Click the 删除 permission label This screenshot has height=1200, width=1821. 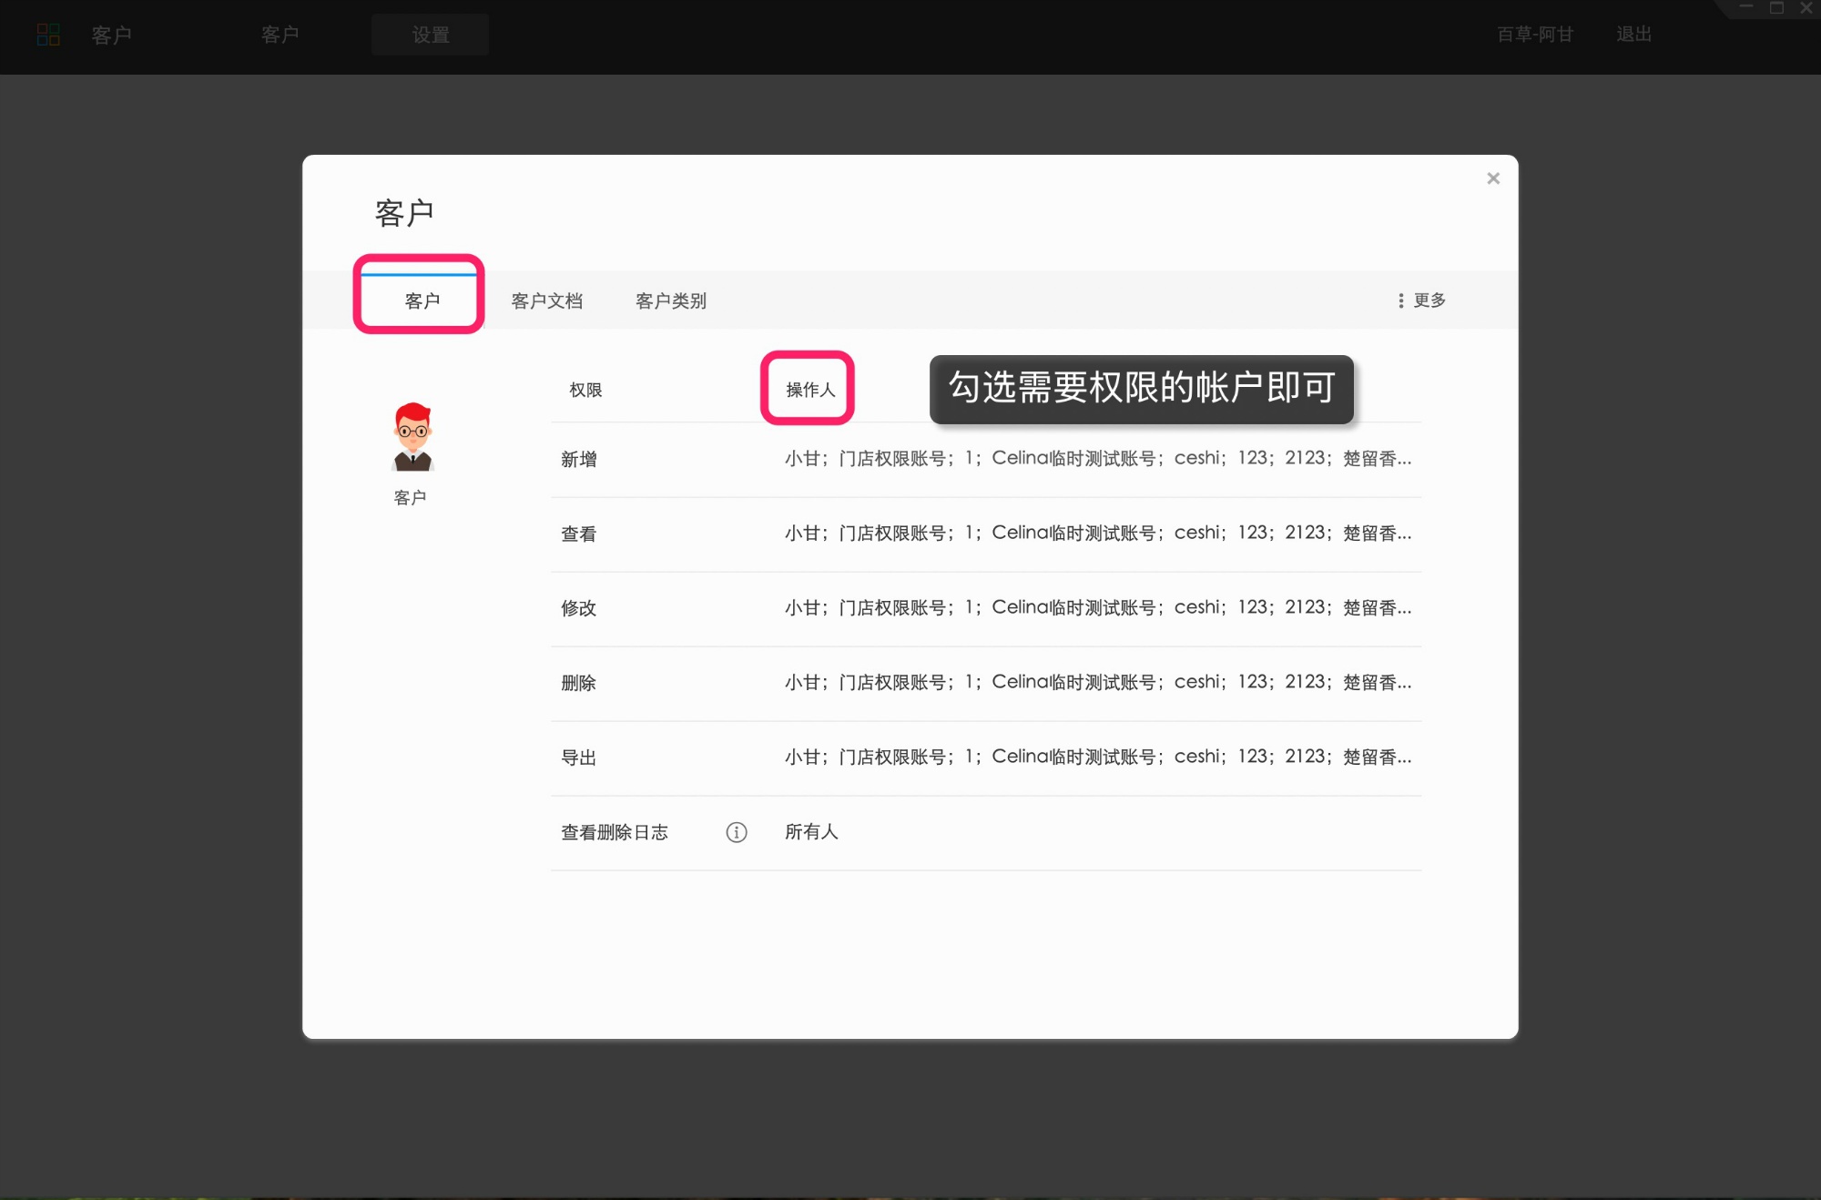pyautogui.click(x=579, y=683)
